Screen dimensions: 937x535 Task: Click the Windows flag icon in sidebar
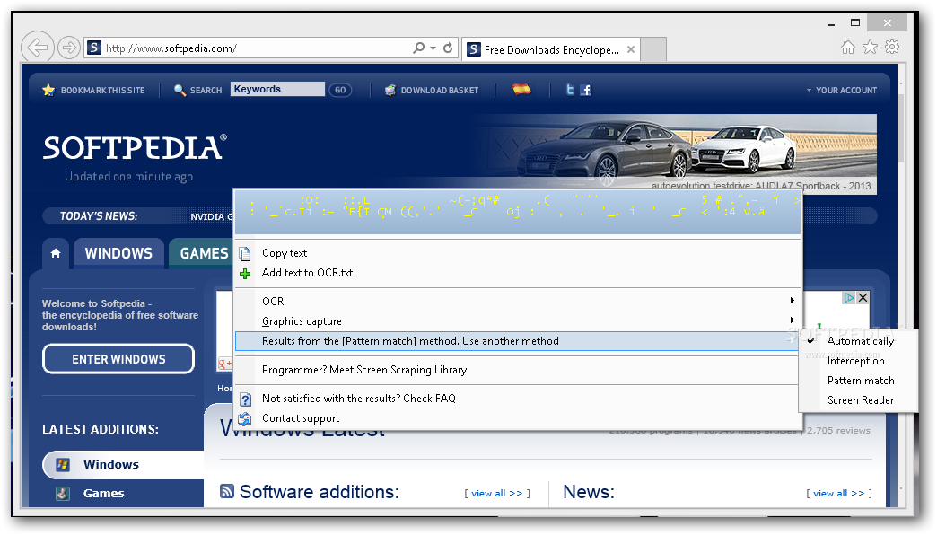[63, 464]
